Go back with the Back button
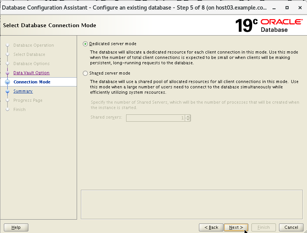The height and width of the screenshot is (233, 307). [211, 227]
